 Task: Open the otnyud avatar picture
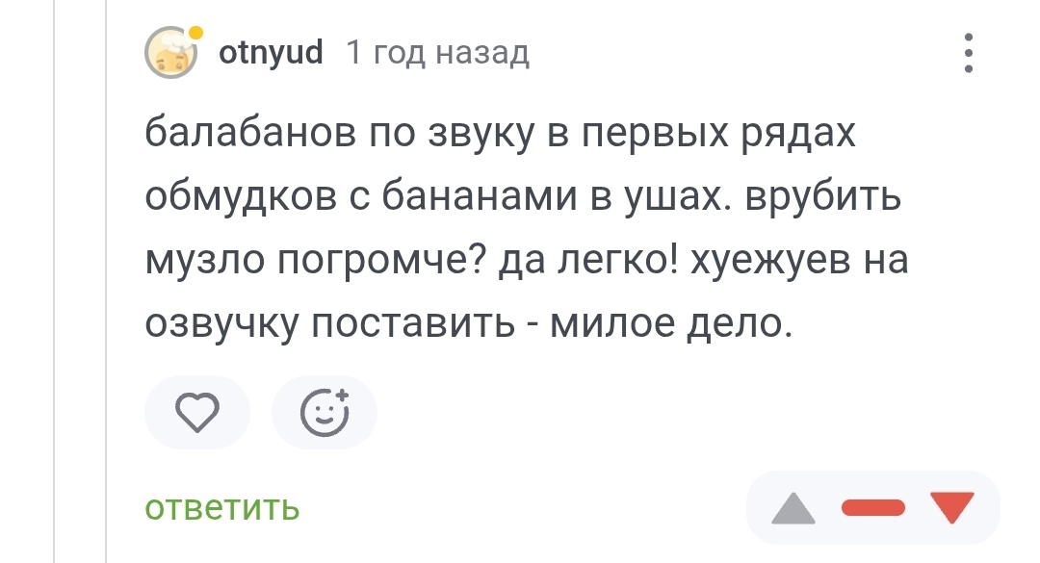click(170, 54)
